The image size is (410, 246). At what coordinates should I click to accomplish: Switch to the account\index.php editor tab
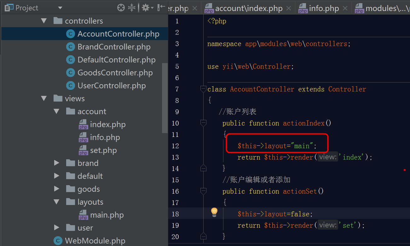point(249,8)
